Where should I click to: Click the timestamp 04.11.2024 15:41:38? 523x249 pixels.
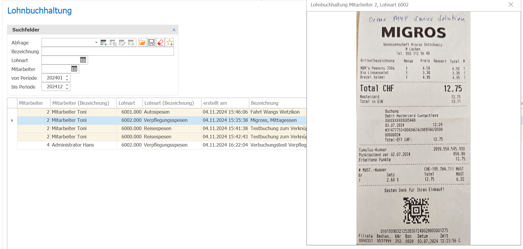pos(225,128)
